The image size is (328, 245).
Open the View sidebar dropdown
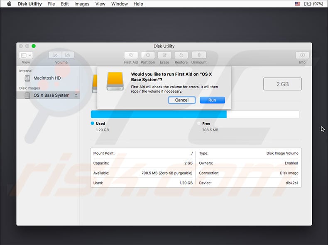coord(26,55)
